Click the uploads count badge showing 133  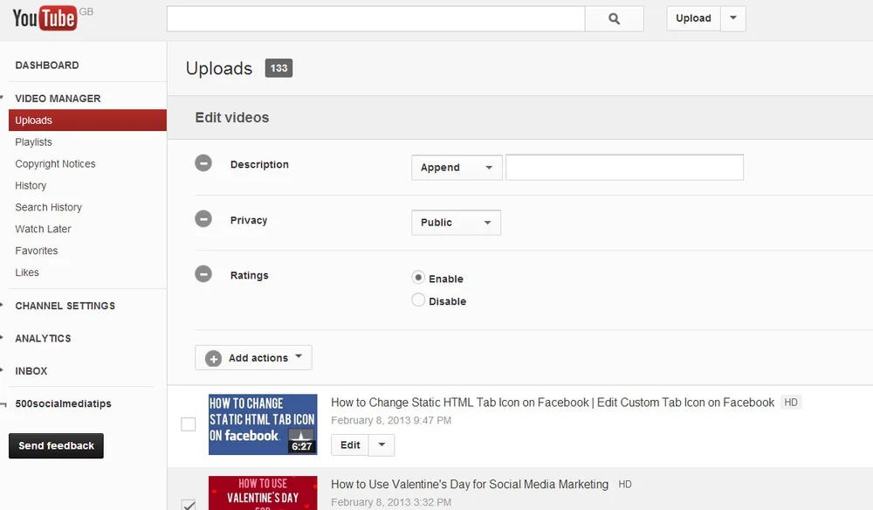(x=278, y=67)
